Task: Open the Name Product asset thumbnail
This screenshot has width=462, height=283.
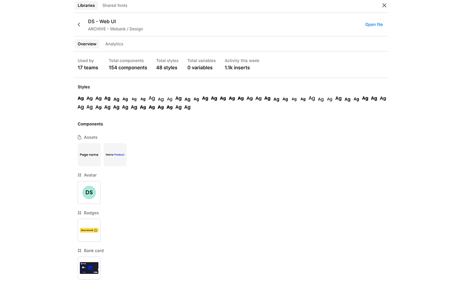Action: tap(115, 155)
